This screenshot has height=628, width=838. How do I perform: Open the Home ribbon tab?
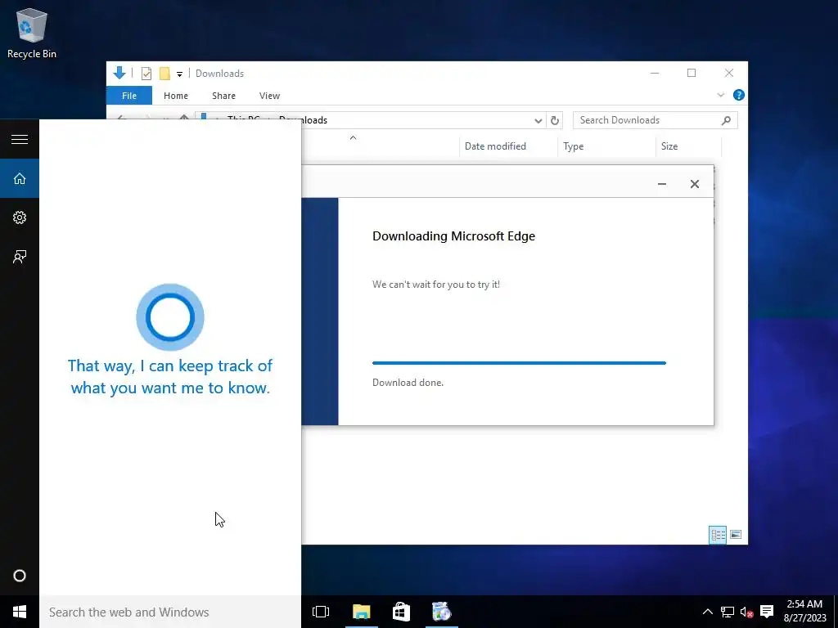click(x=176, y=96)
